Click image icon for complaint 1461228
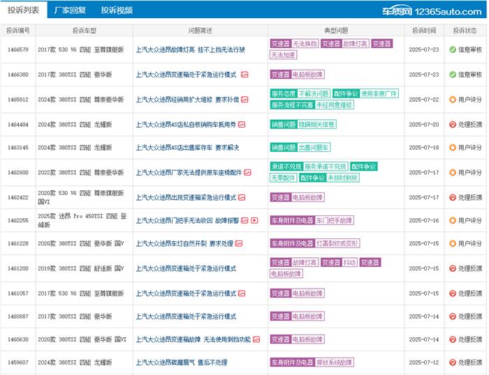The image size is (489, 375). [239, 243]
